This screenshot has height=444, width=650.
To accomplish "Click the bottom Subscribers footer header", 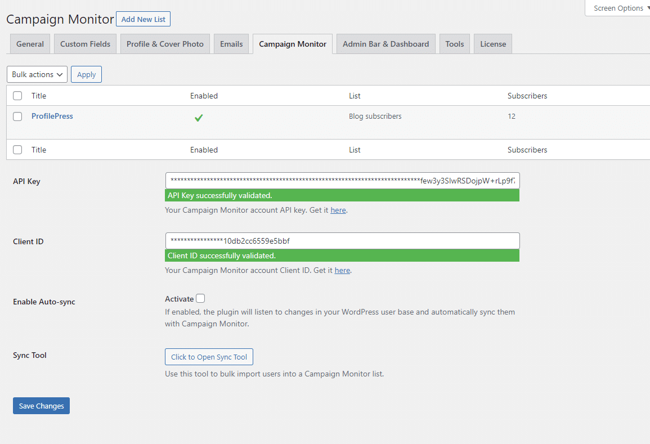I will click(527, 150).
